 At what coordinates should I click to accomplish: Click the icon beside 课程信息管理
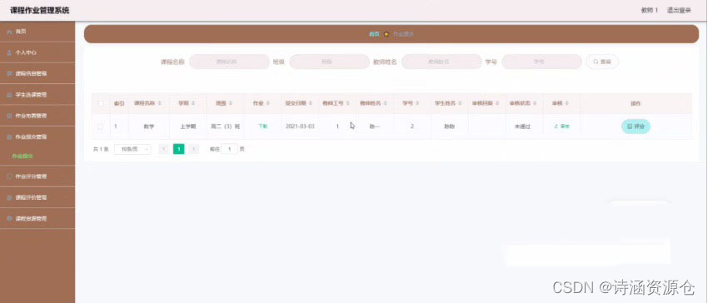click(9, 73)
